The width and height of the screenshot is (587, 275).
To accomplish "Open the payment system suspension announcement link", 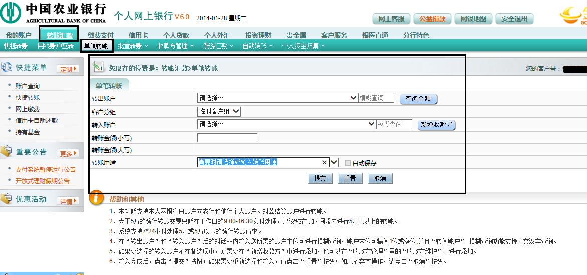I will (45, 170).
